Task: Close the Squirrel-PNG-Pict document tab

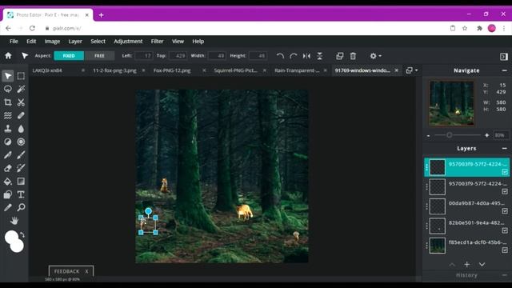Action: (x=265, y=70)
